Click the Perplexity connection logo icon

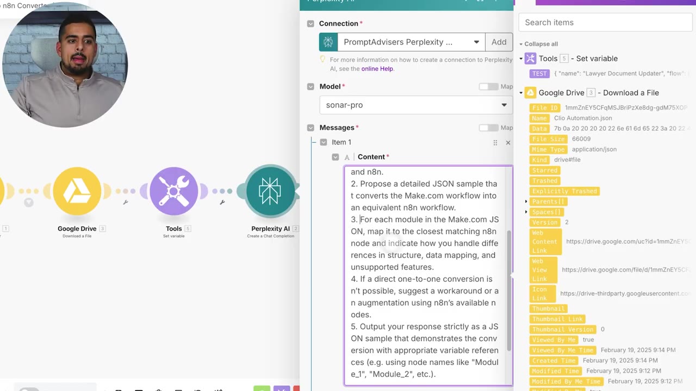(x=328, y=42)
